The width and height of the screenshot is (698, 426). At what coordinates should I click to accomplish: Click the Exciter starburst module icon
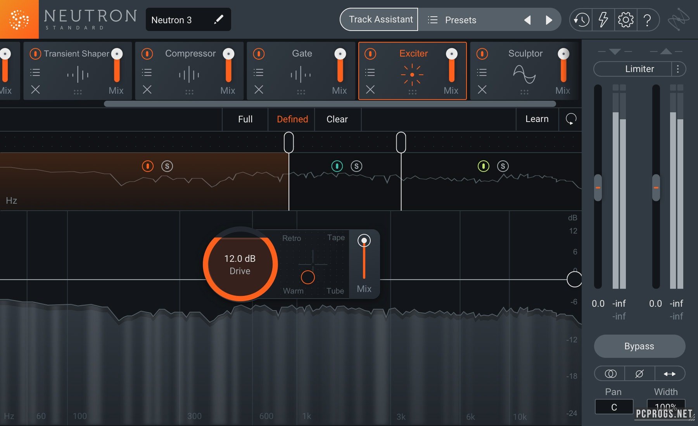pos(412,74)
